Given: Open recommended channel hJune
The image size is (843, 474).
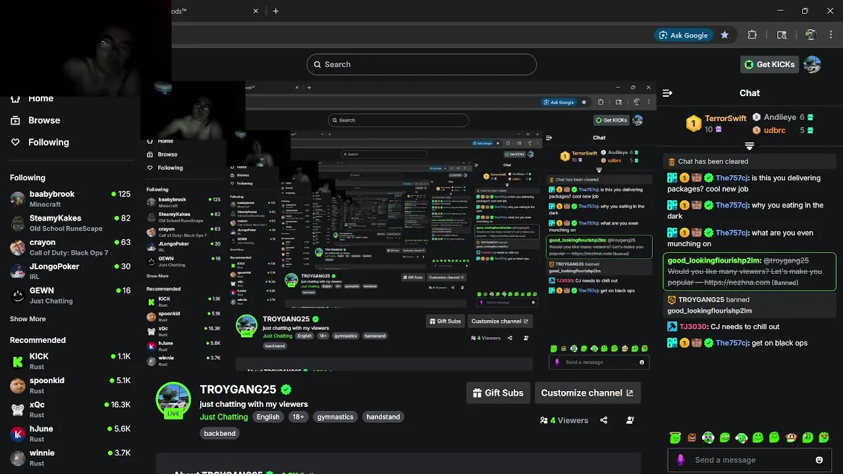Looking at the screenshot, I should (70, 433).
